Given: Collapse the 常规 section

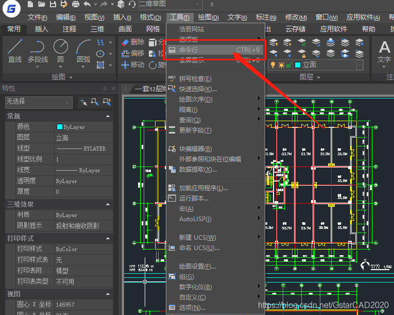Looking at the screenshot, I should [108, 116].
